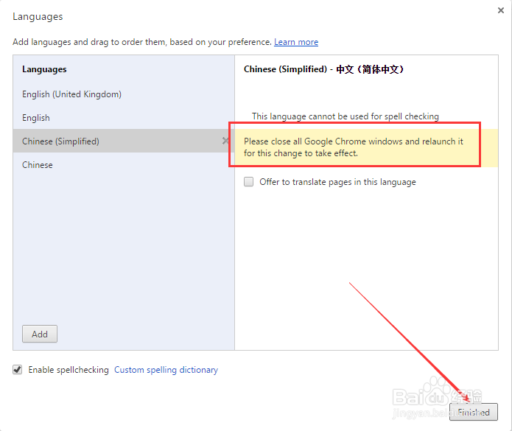This screenshot has width=512, height=431.
Task: Open the Learn more link
Action: (296, 42)
